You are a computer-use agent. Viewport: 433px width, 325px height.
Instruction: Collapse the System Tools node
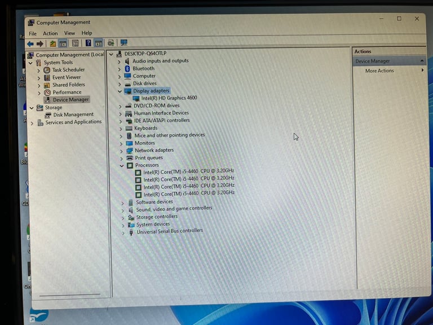[30, 63]
